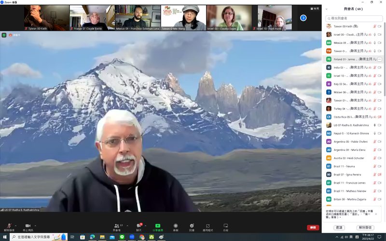Click the camera icon in the Taiwan 00-Keith row
Image resolution: width=386 pixels, height=241 pixels.
(x=380, y=27)
